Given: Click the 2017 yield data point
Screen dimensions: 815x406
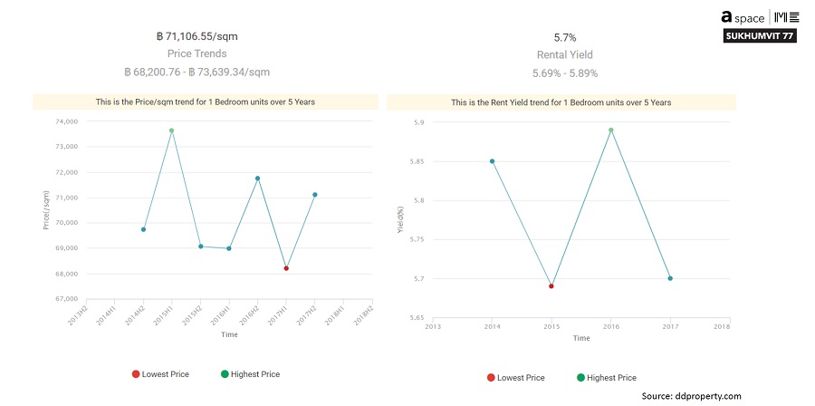Looking at the screenshot, I should (x=670, y=278).
